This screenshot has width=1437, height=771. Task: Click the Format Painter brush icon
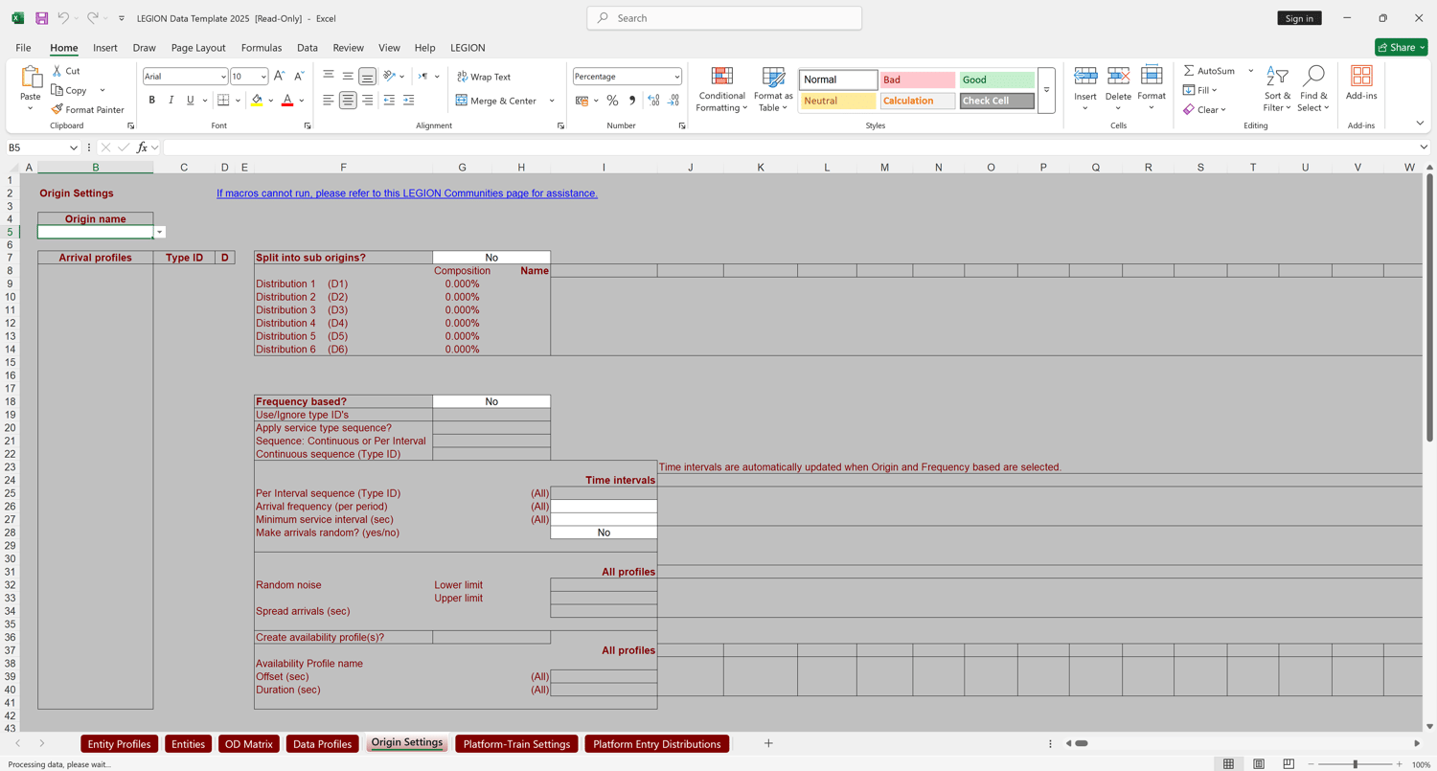point(57,110)
